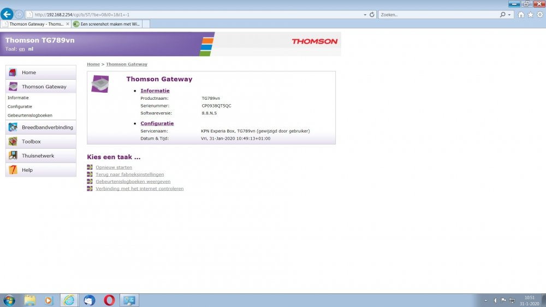546x307 pixels.
Task: Click the large gateway device icon
Action: 100,84
